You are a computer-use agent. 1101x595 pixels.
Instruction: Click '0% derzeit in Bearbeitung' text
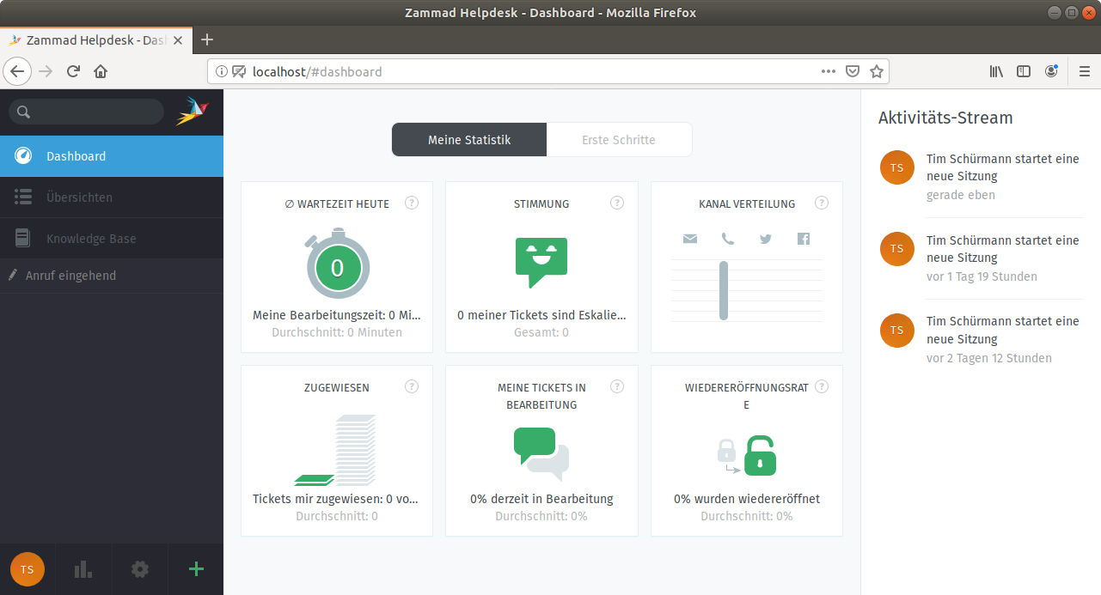click(x=541, y=499)
